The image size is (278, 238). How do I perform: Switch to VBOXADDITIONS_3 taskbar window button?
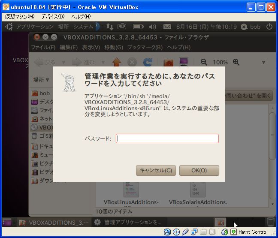[x=54, y=223]
